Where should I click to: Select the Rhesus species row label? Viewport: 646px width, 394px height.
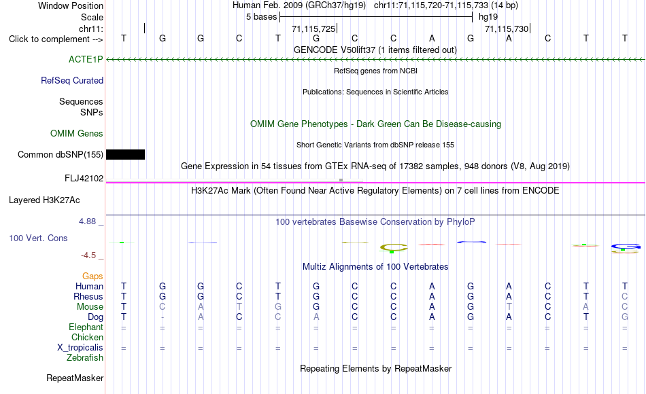pos(88,296)
